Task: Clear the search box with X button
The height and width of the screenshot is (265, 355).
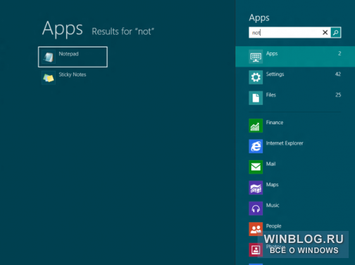Action: 325,33
